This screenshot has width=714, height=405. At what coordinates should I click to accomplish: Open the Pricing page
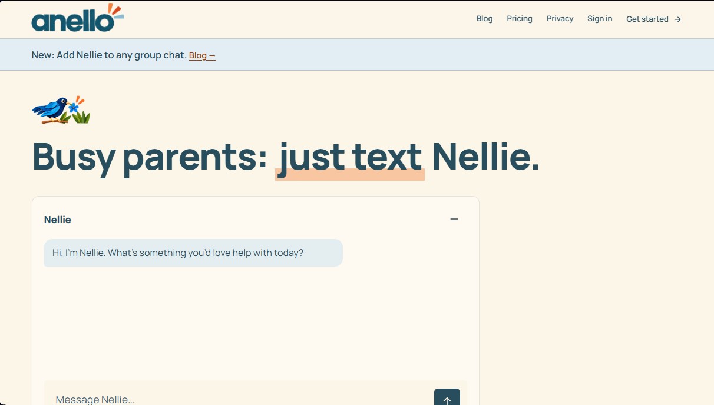tap(520, 19)
